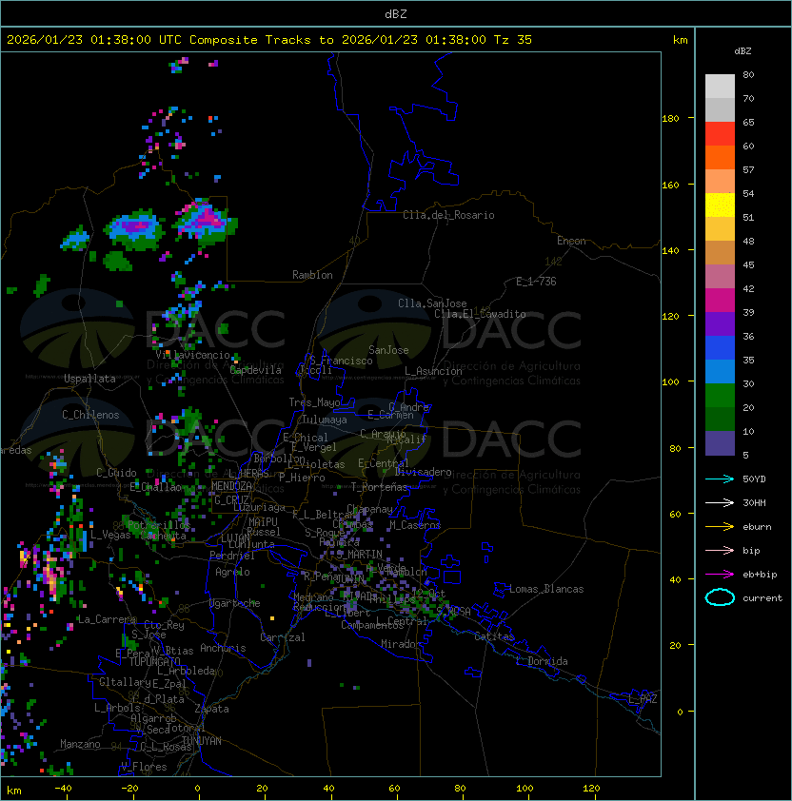Click the 'L_Vegas' map label
This screenshot has width=792, height=801.
click(x=110, y=535)
